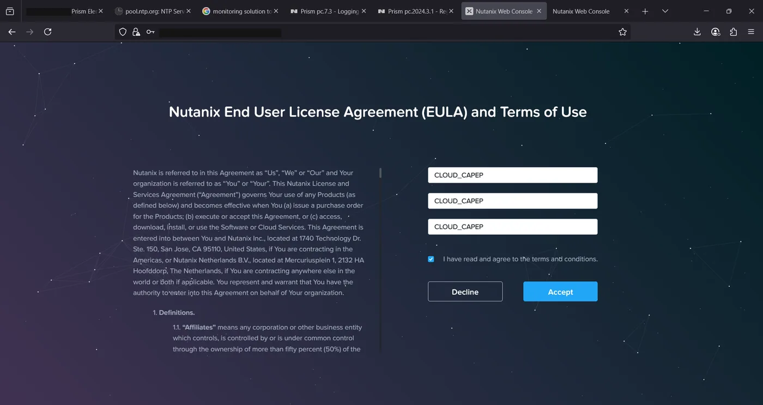Focus the bottom CLOUD_CAPEP input field
The height and width of the screenshot is (405, 763).
click(512, 226)
